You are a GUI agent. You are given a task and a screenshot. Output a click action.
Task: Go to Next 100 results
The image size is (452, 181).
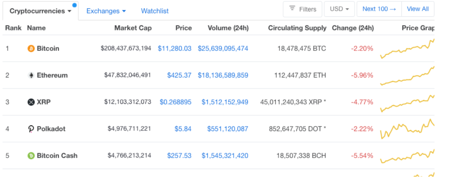click(379, 9)
